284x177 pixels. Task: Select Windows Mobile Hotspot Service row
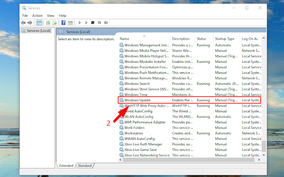190,56
